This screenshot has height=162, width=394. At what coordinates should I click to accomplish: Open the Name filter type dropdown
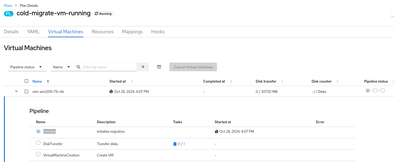point(62,67)
